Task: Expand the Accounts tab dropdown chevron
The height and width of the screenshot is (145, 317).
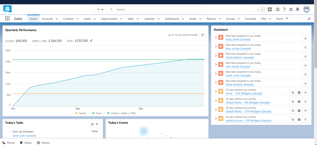Action: [x=57, y=19]
